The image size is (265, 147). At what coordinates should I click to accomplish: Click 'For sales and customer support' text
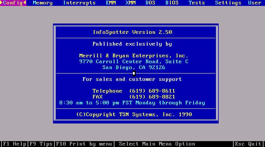click(x=132, y=79)
